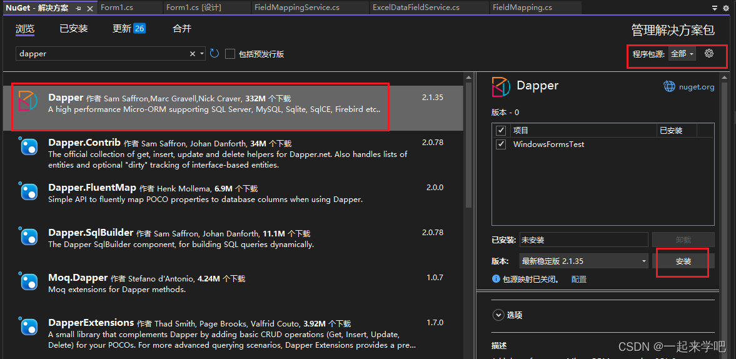Click the info icon beside package source mapping
The width and height of the screenshot is (736, 359).
click(x=496, y=279)
